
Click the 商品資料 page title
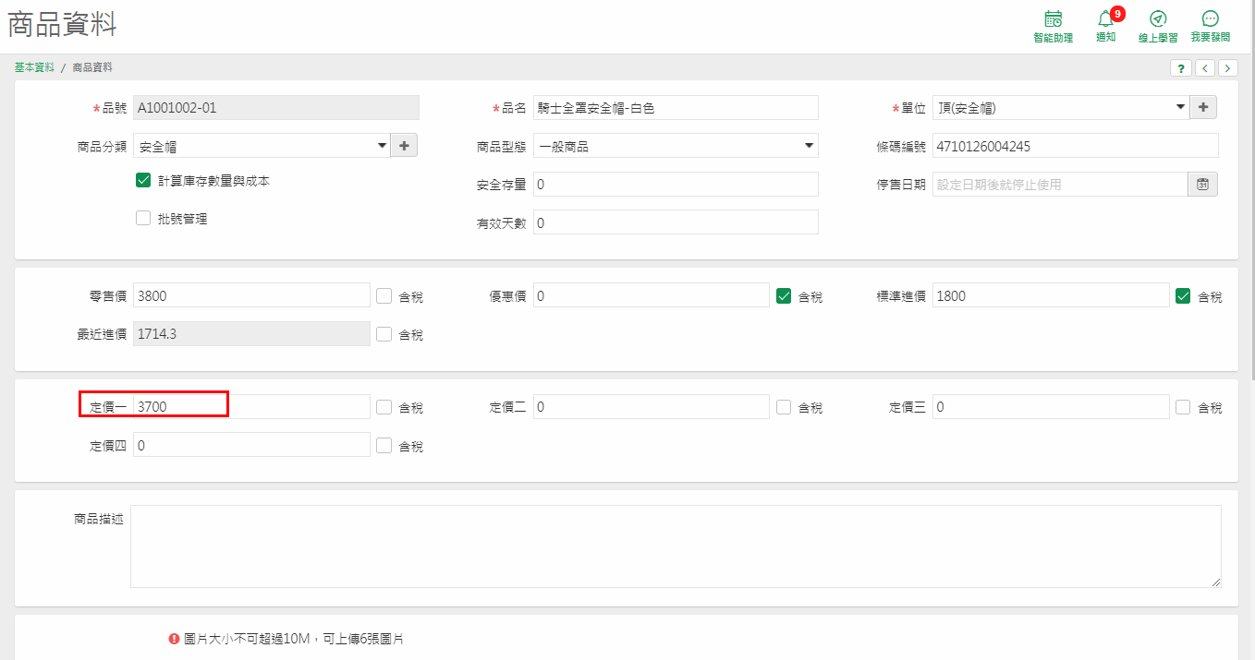pyautogui.click(x=63, y=25)
